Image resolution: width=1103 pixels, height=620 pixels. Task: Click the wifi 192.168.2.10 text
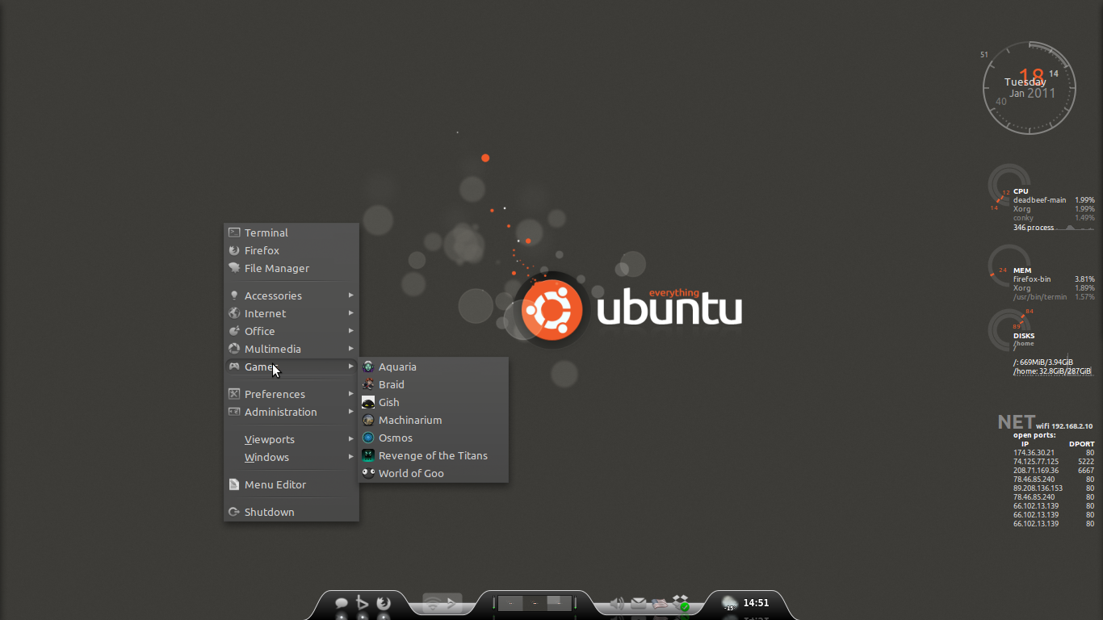coord(1064,426)
